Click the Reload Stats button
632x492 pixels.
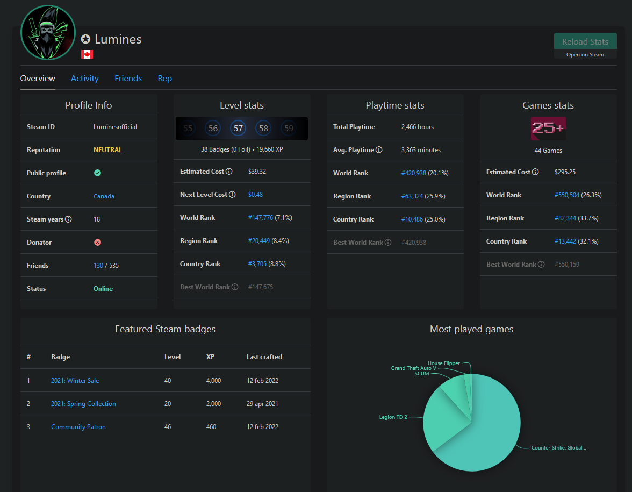585,41
